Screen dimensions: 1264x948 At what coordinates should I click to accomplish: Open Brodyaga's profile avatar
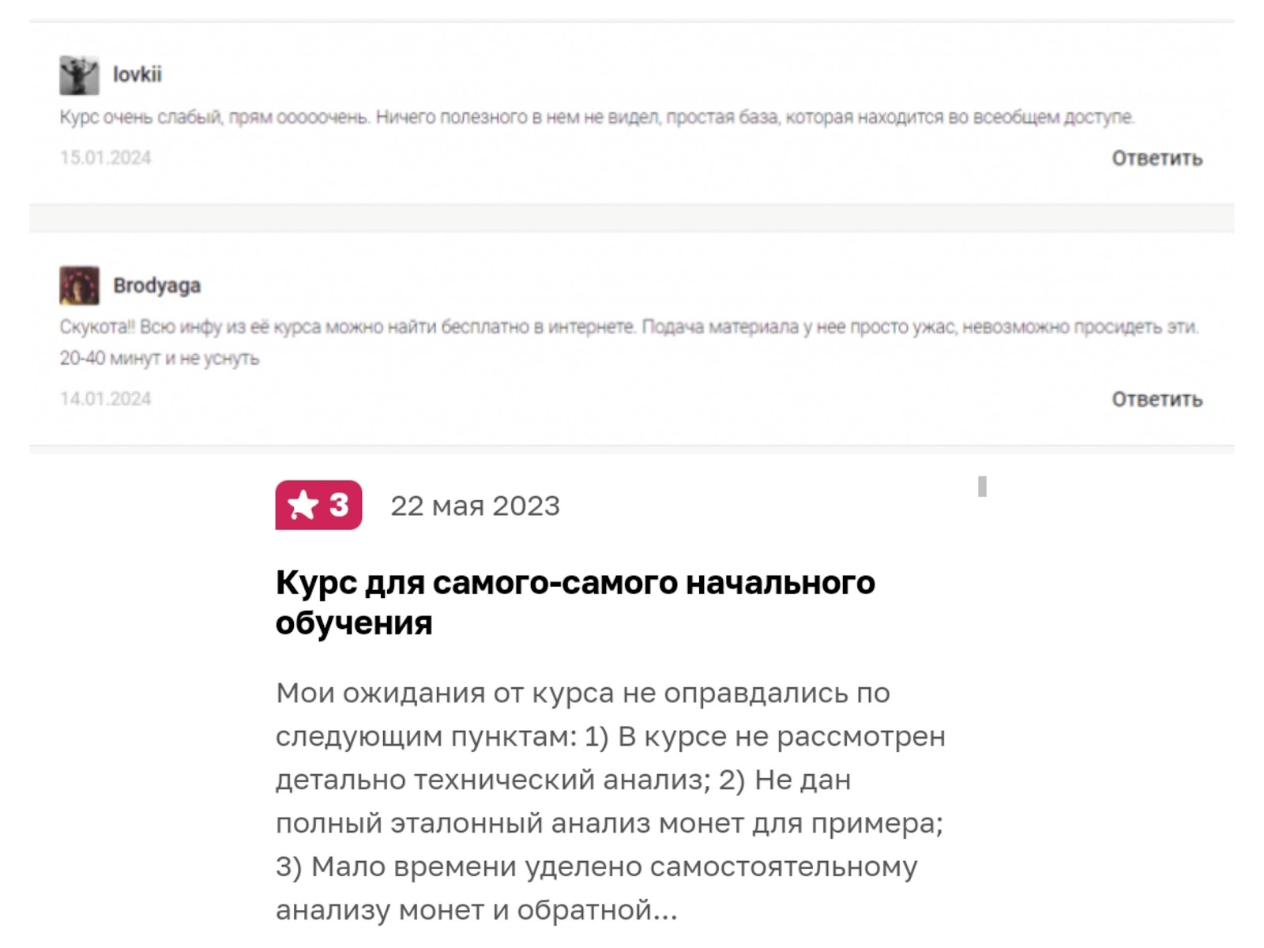(79, 285)
